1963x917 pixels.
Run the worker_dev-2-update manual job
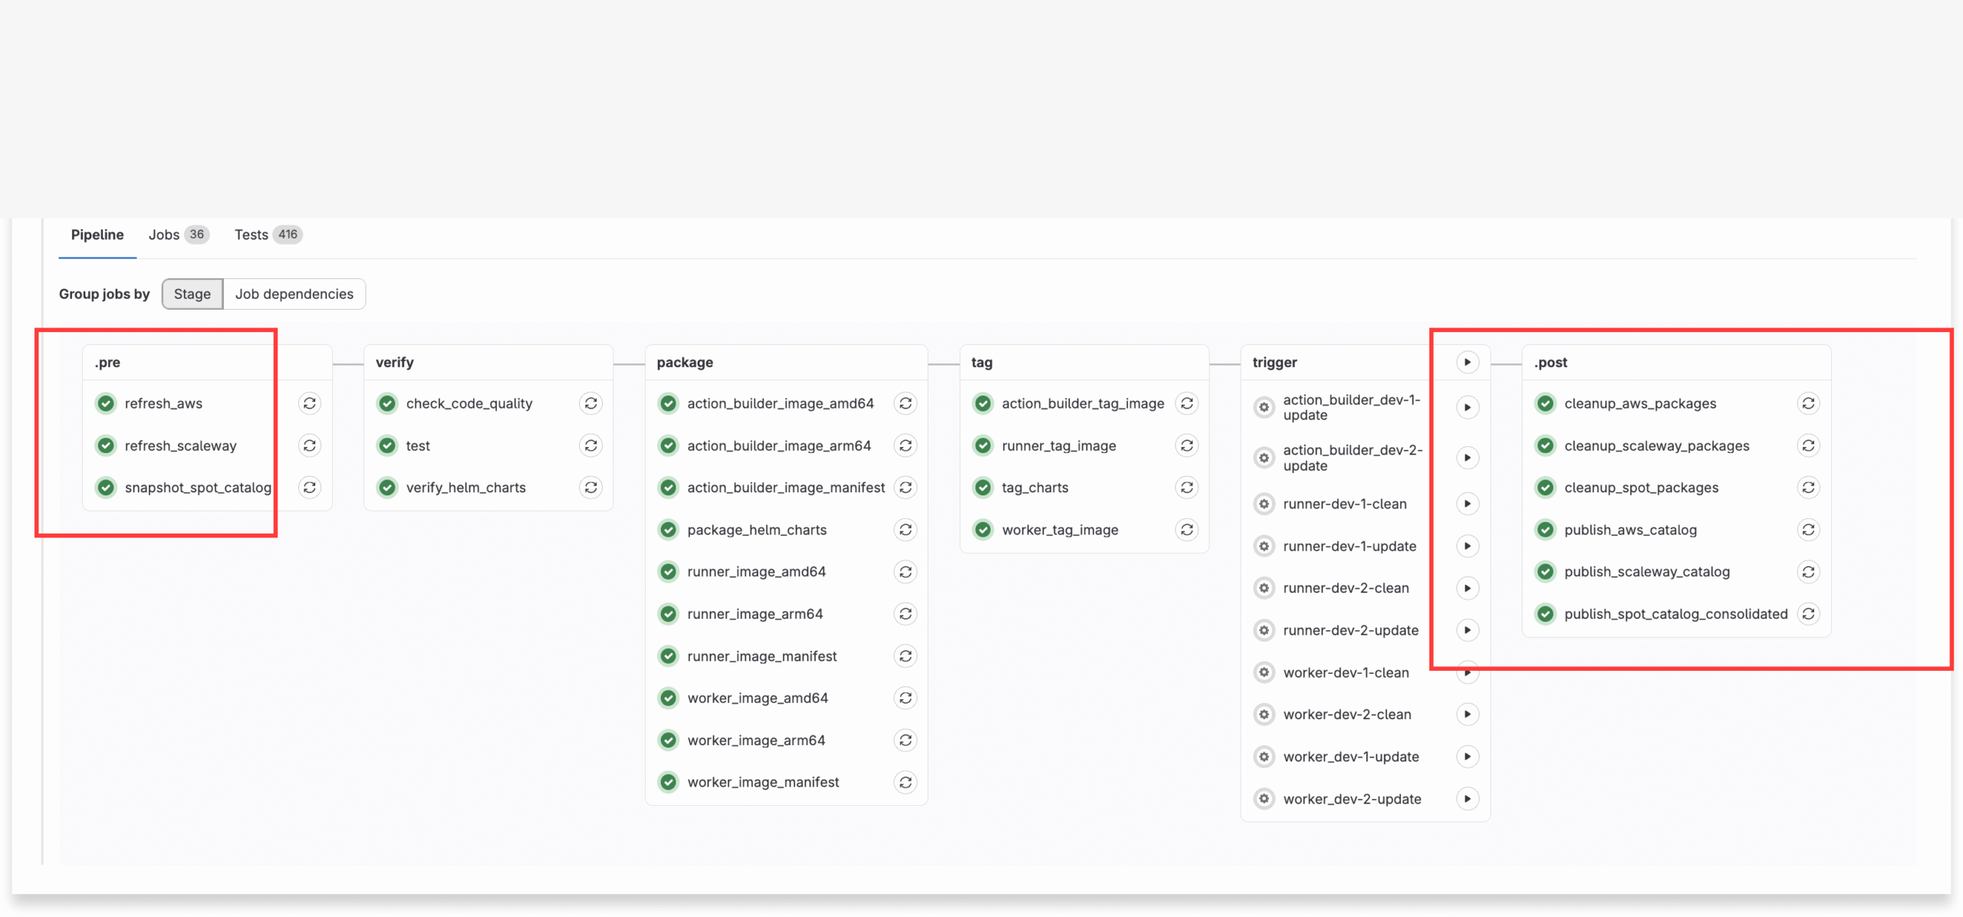click(1467, 799)
